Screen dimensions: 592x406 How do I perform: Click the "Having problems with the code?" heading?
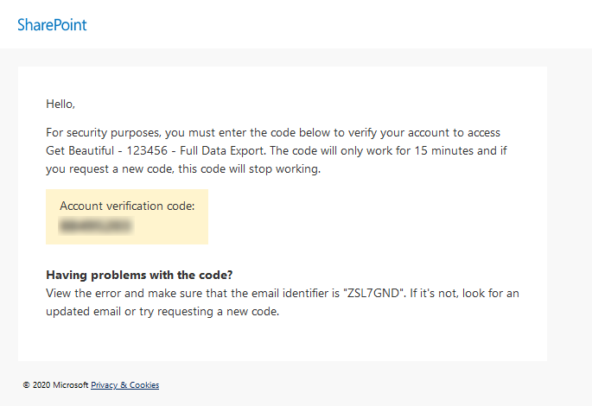point(139,275)
